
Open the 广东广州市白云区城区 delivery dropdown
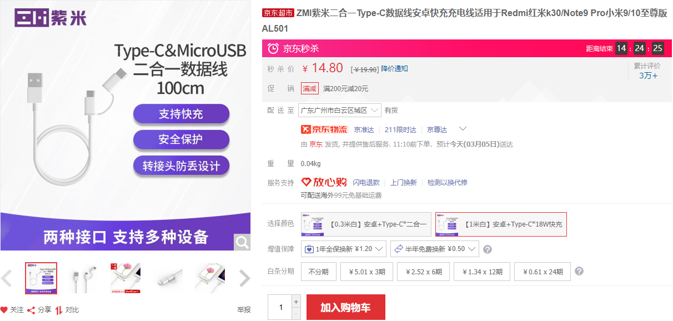(340, 110)
